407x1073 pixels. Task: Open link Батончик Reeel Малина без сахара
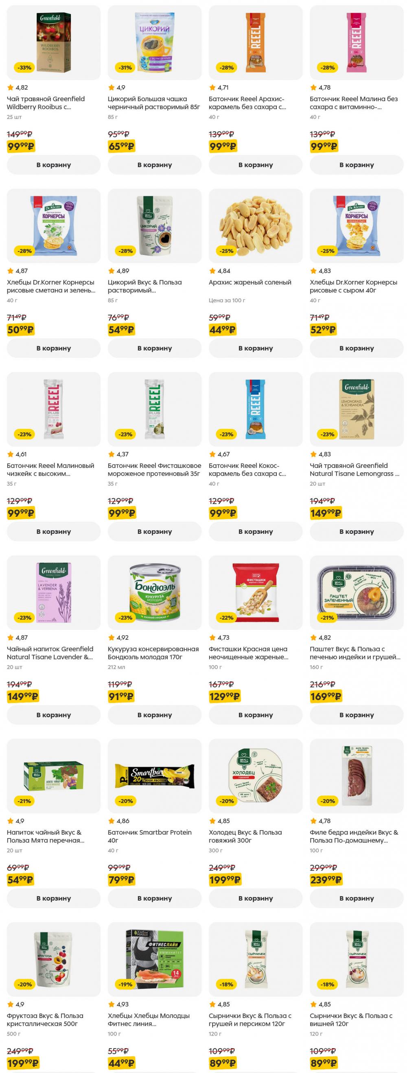tap(353, 103)
